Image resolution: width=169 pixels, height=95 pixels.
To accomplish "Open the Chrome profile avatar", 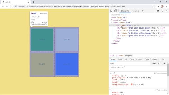I will point(162,6).
